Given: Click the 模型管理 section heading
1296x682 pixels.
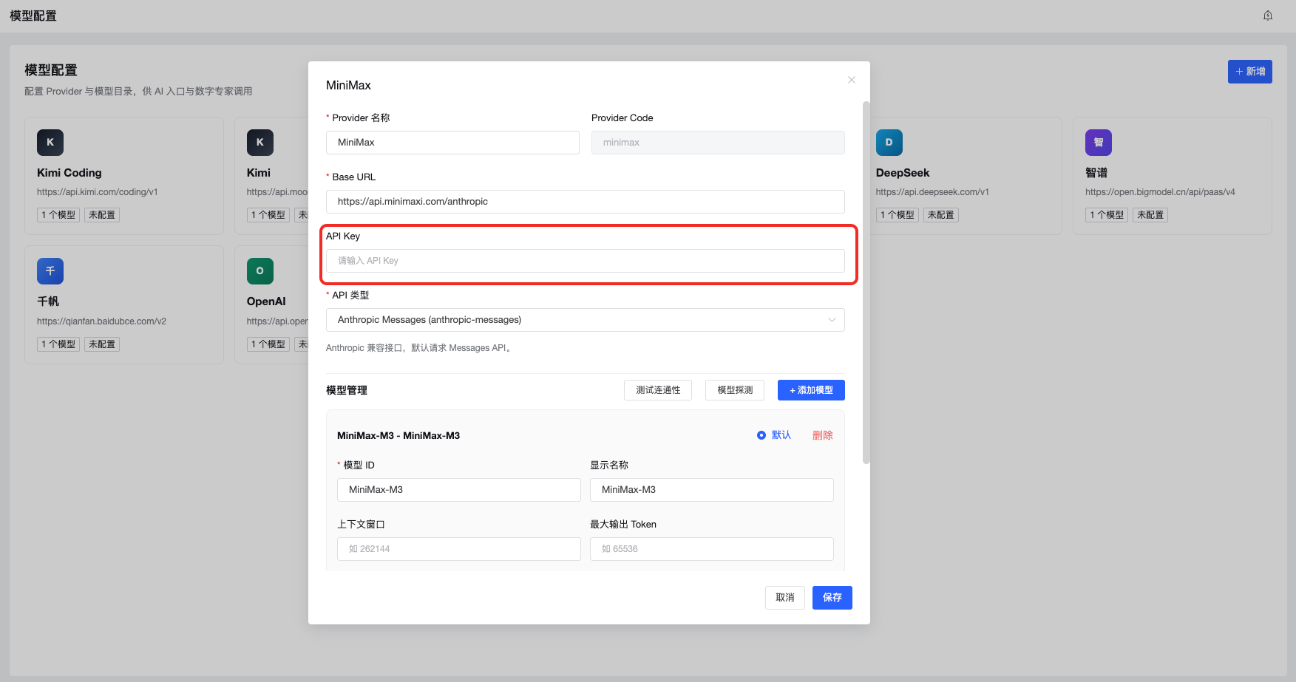Looking at the screenshot, I should coord(347,390).
